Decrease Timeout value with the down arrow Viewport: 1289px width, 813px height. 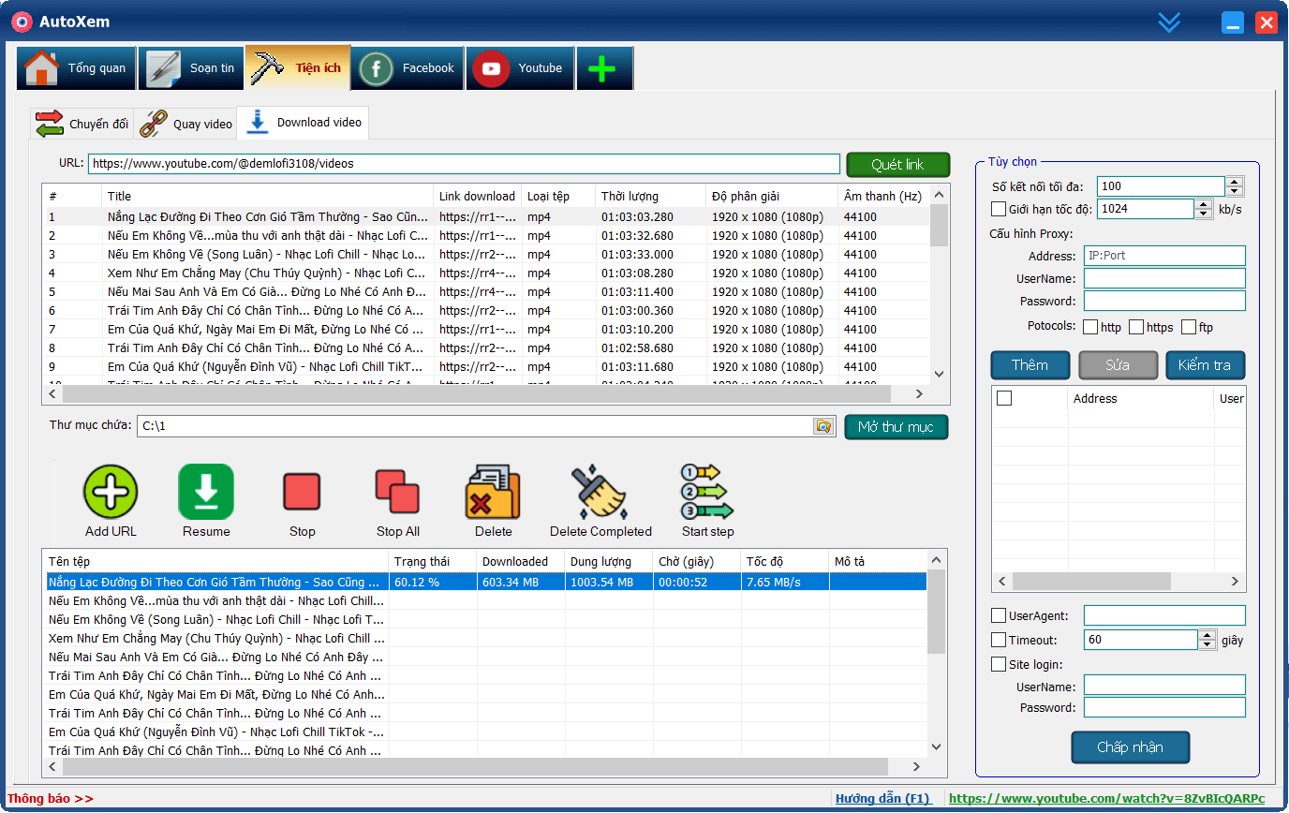(1207, 645)
